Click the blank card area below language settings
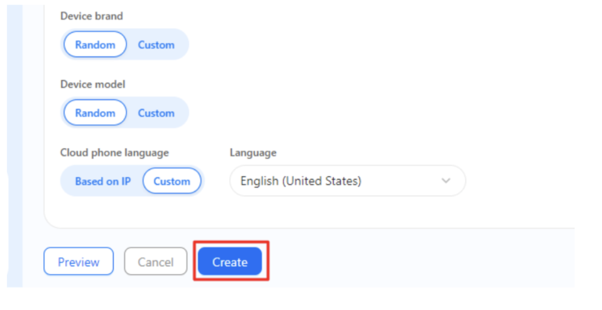The image size is (602, 310). pyautogui.click(x=307, y=212)
